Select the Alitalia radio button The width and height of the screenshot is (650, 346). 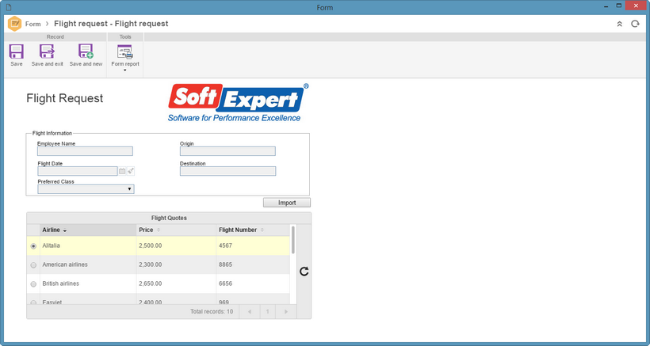coord(33,246)
